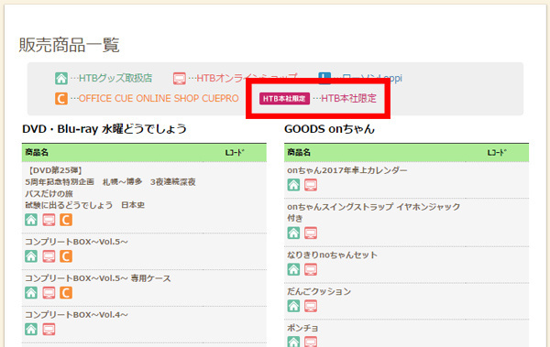
Task: Click the pink HTB本社限定 badge
Action: click(284, 99)
